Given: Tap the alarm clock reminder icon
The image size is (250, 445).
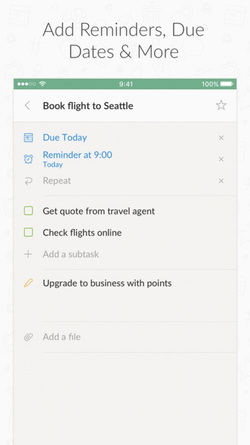Looking at the screenshot, I should point(28,159).
